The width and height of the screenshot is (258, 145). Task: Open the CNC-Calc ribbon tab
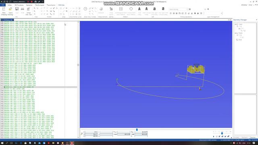click(61, 5)
